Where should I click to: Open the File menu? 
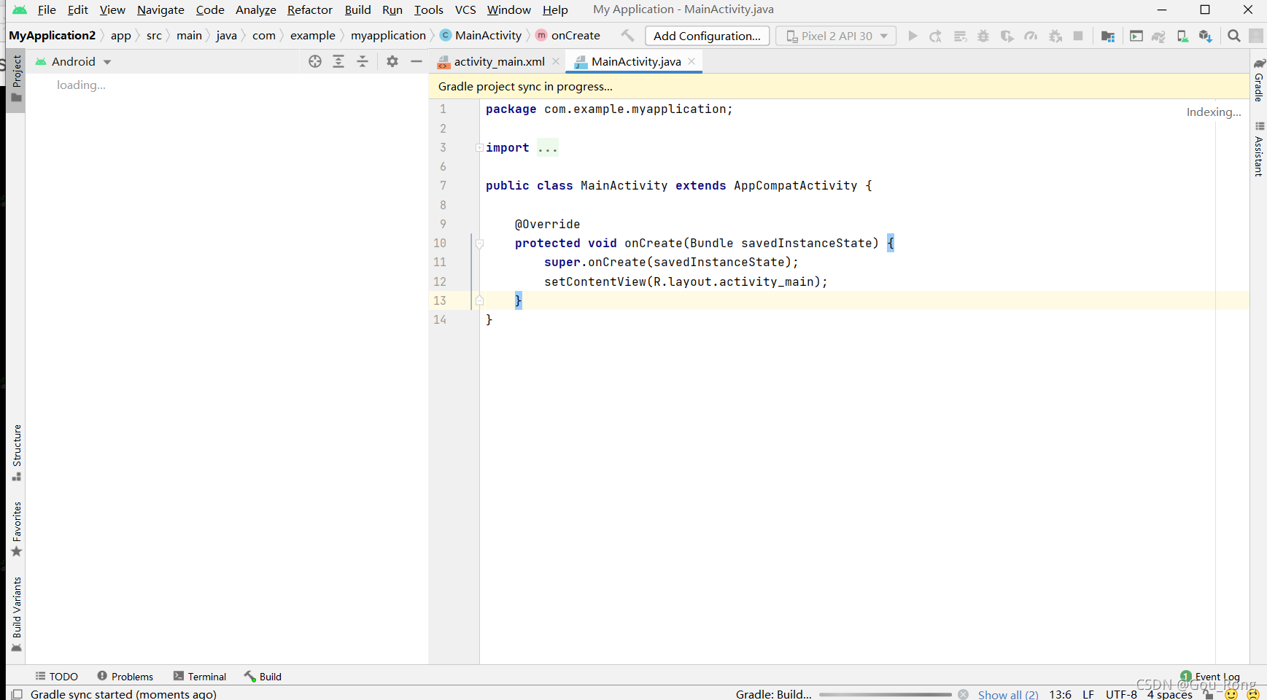(x=47, y=9)
